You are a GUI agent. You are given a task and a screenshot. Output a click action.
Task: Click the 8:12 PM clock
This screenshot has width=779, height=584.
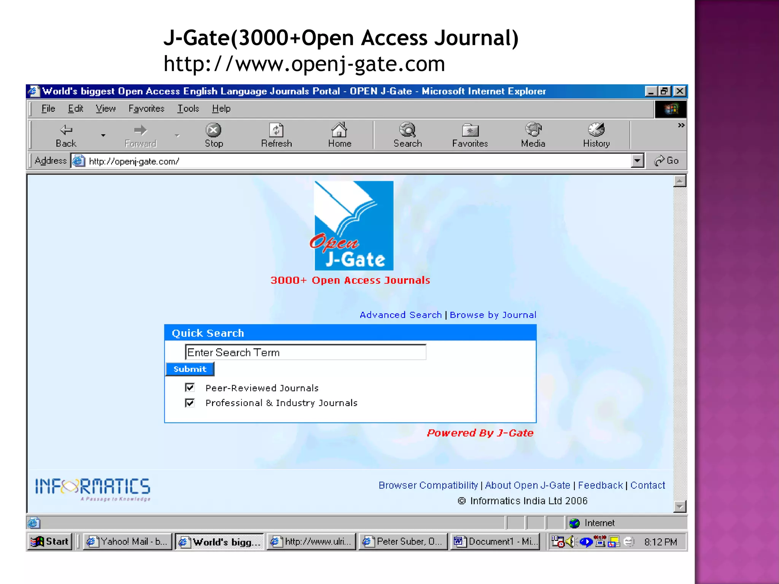(661, 542)
